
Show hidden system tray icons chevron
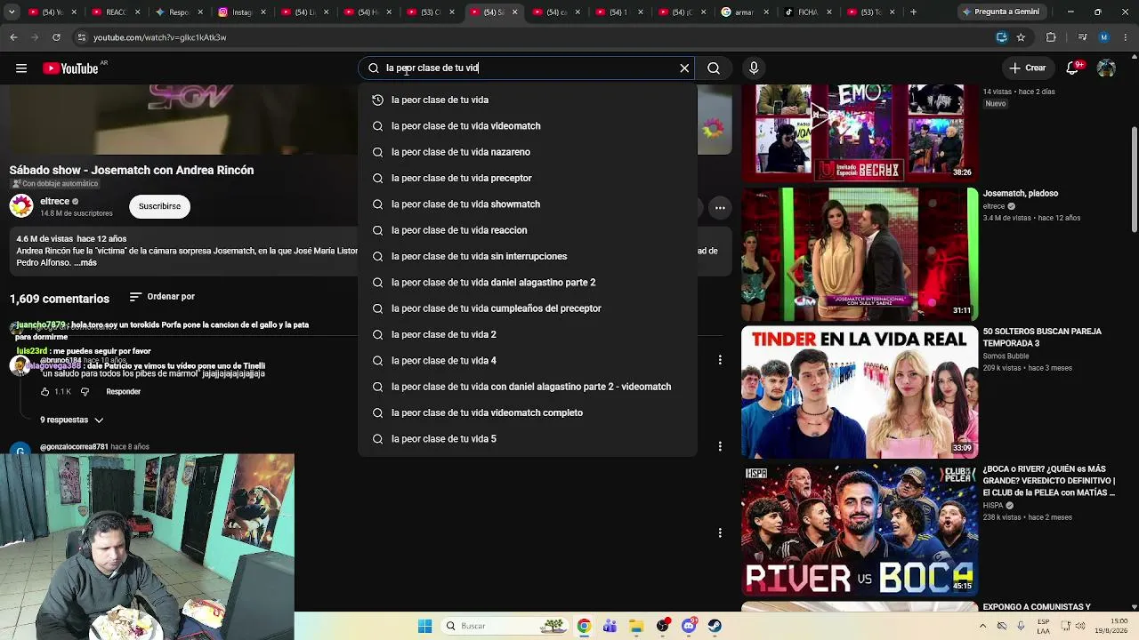pos(982,626)
